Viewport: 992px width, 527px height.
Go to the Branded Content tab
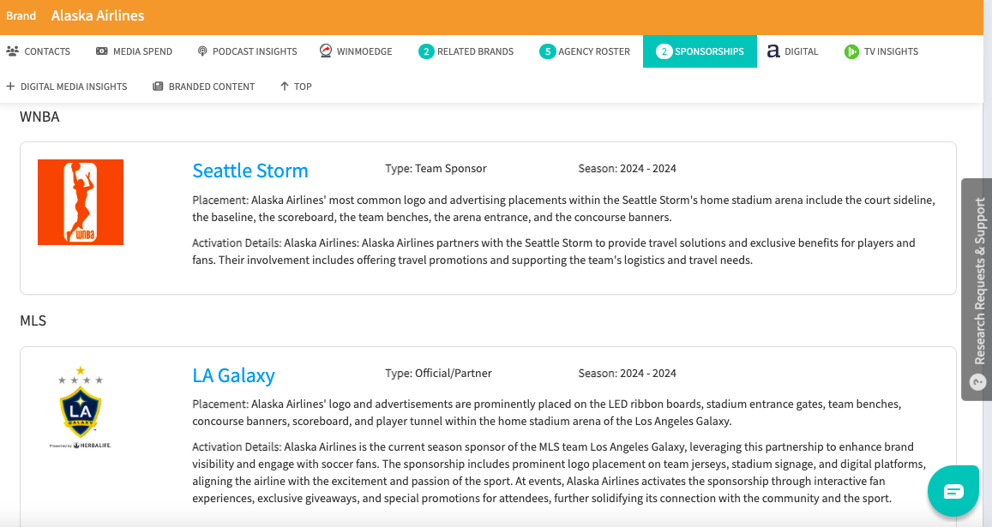pyautogui.click(x=204, y=87)
